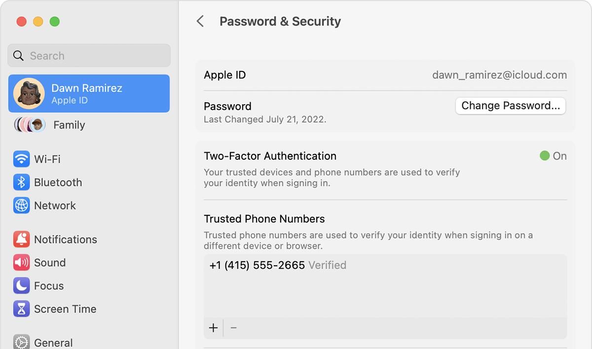Select the Family shared avatars graphic
The image size is (592, 349).
click(x=29, y=125)
